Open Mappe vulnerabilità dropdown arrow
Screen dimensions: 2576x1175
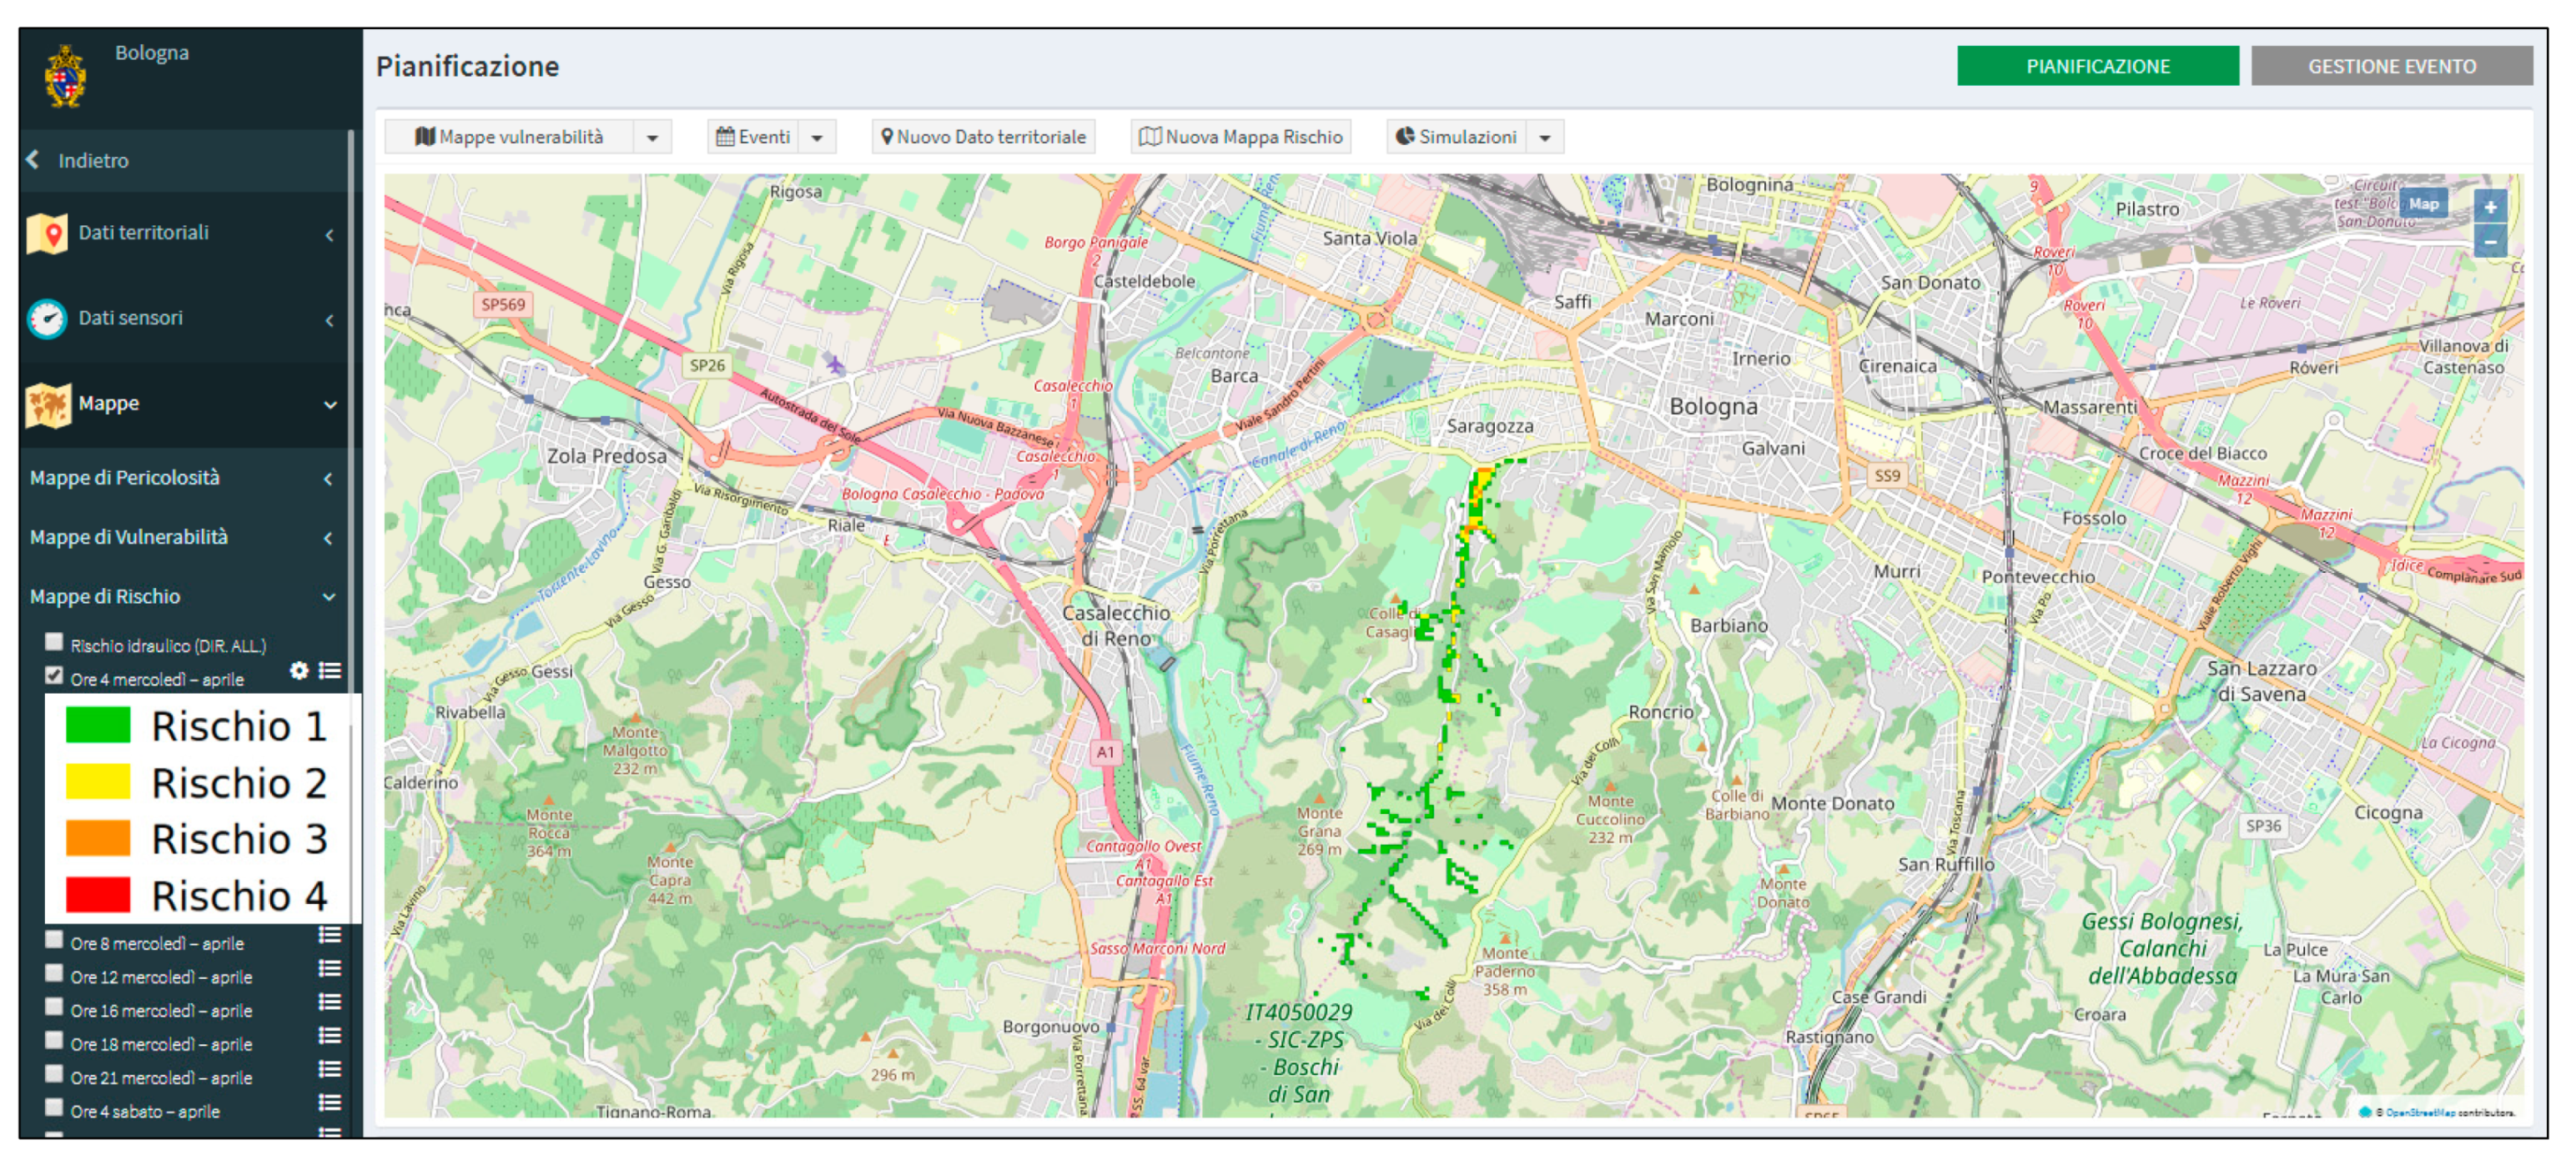click(653, 138)
